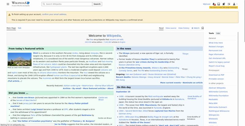
Task: Click the page vertical scrollbar
Action: coord(244,21)
